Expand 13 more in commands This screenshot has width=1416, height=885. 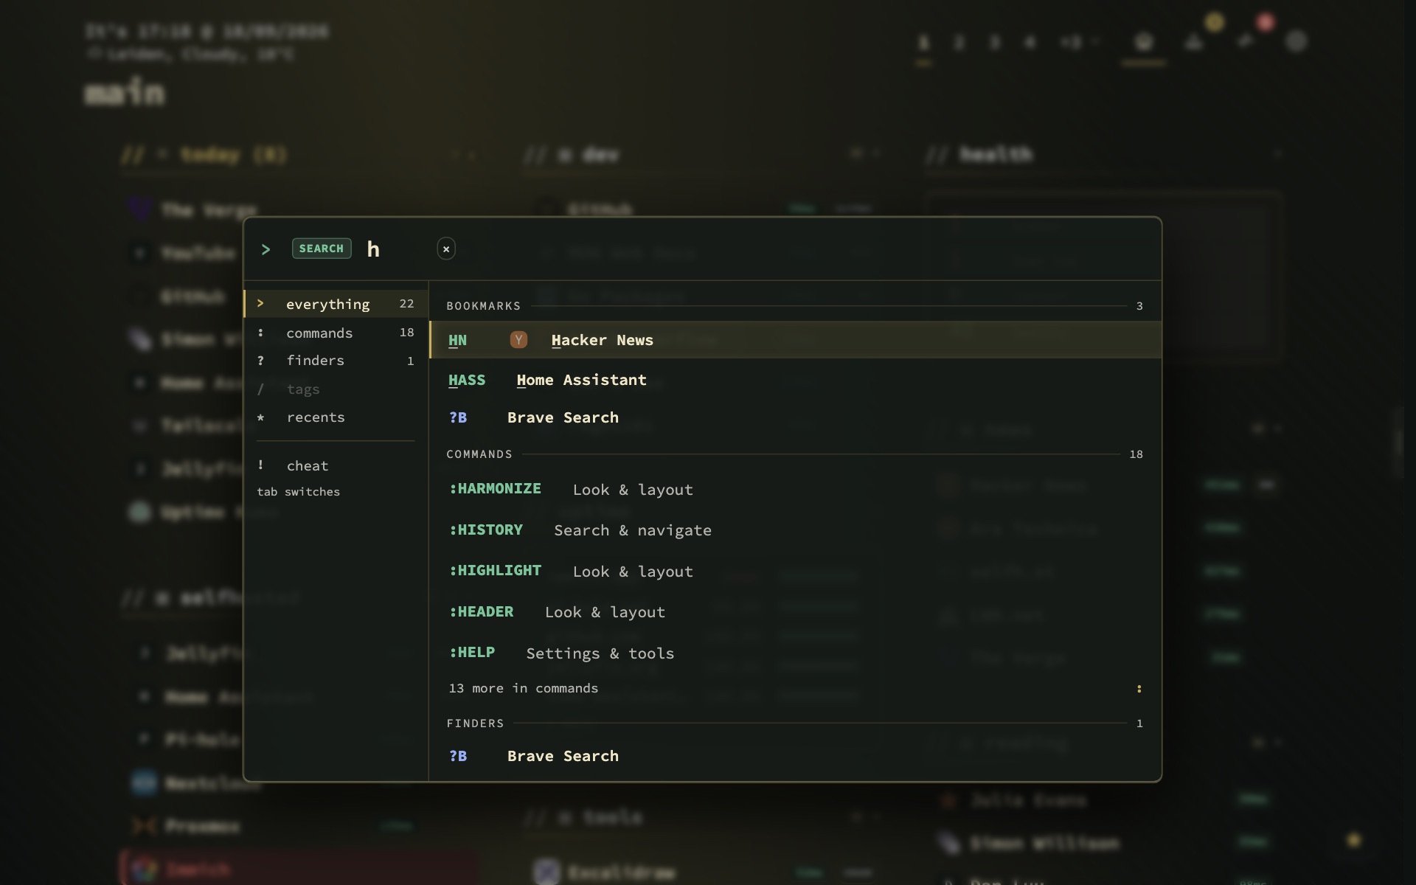pos(795,688)
